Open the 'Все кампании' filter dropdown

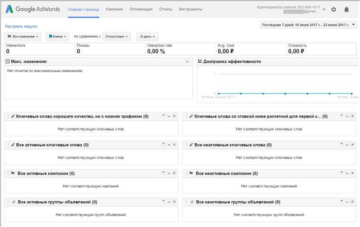pyautogui.click(x=23, y=36)
